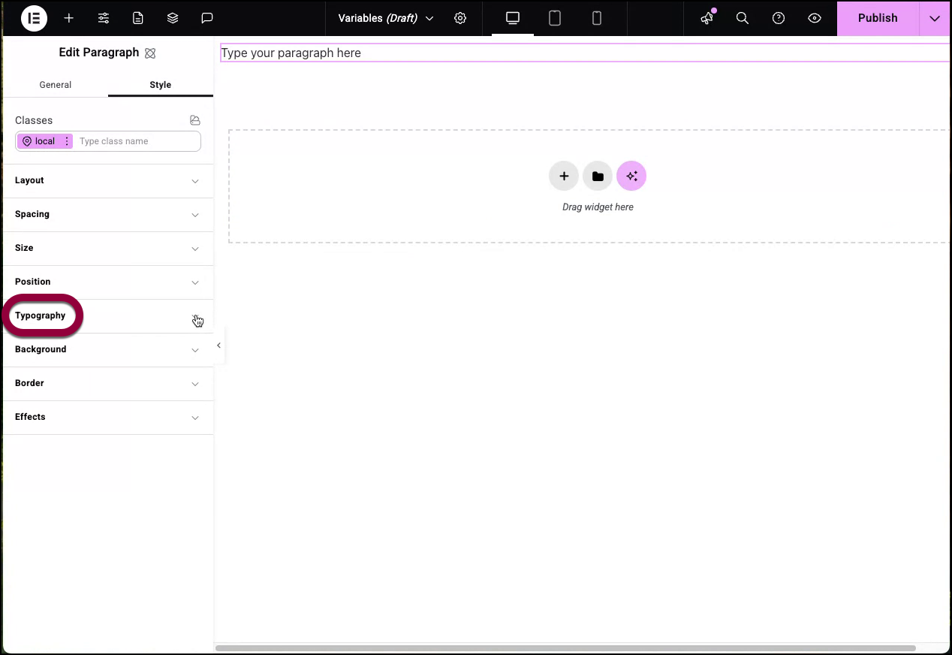Open the Elementor logo menu
This screenshot has width=952, height=655.
pos(34,18)
